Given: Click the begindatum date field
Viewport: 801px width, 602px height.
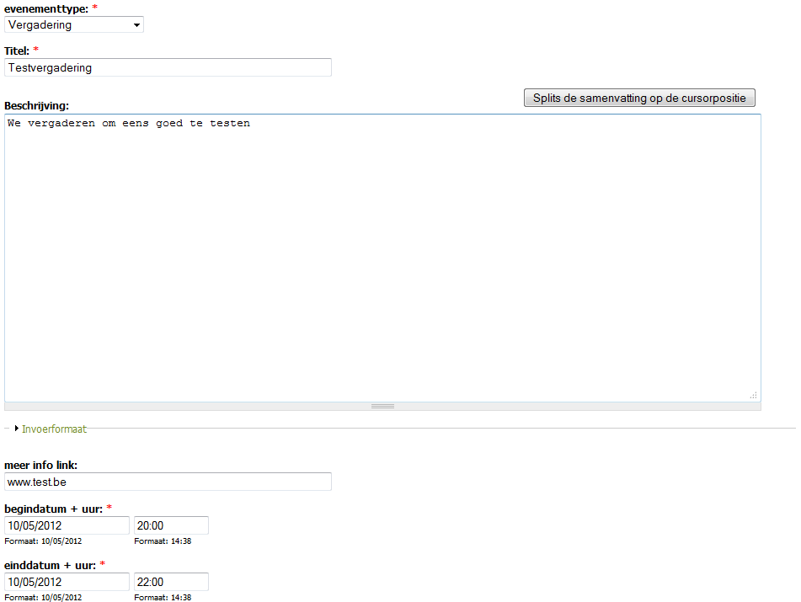Looking at the screenshot, I should 67,525.
